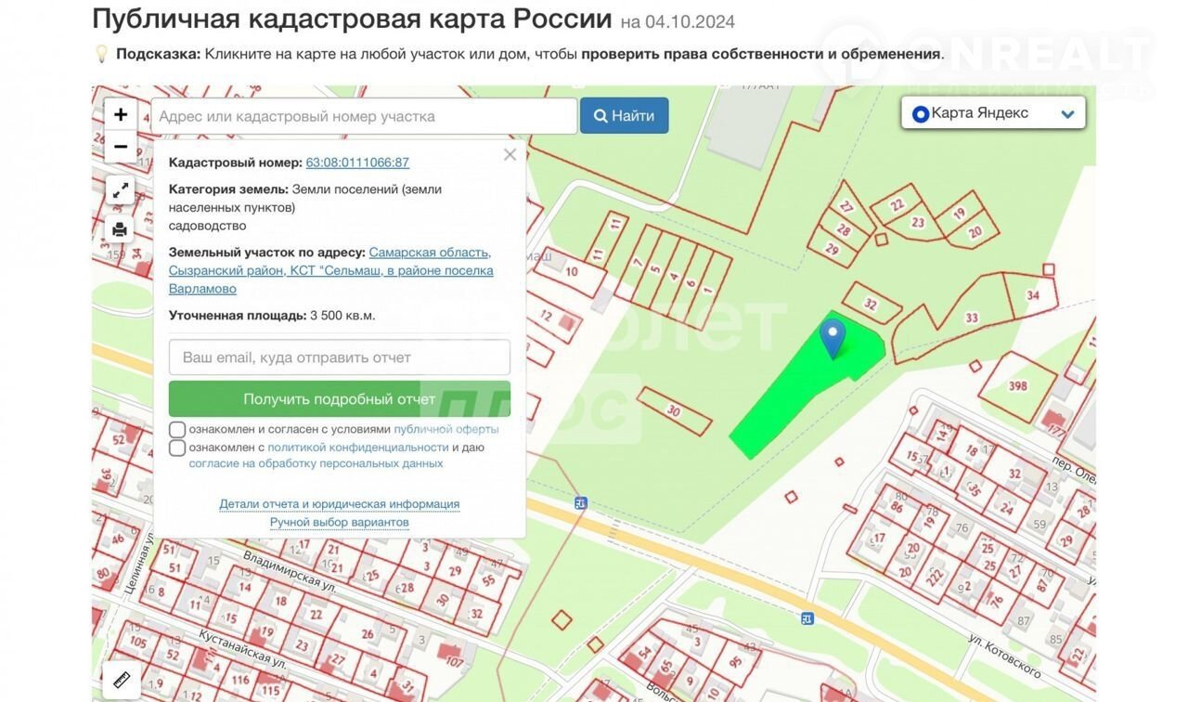Accept the public offer terms checkbox
Screen dimensions: 1188x702
(x=177, y=430)
